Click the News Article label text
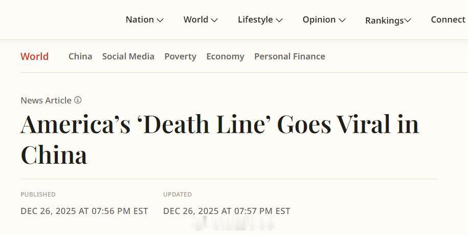The height and width of the screenshot is (235, 468). (x=46, y=100)
